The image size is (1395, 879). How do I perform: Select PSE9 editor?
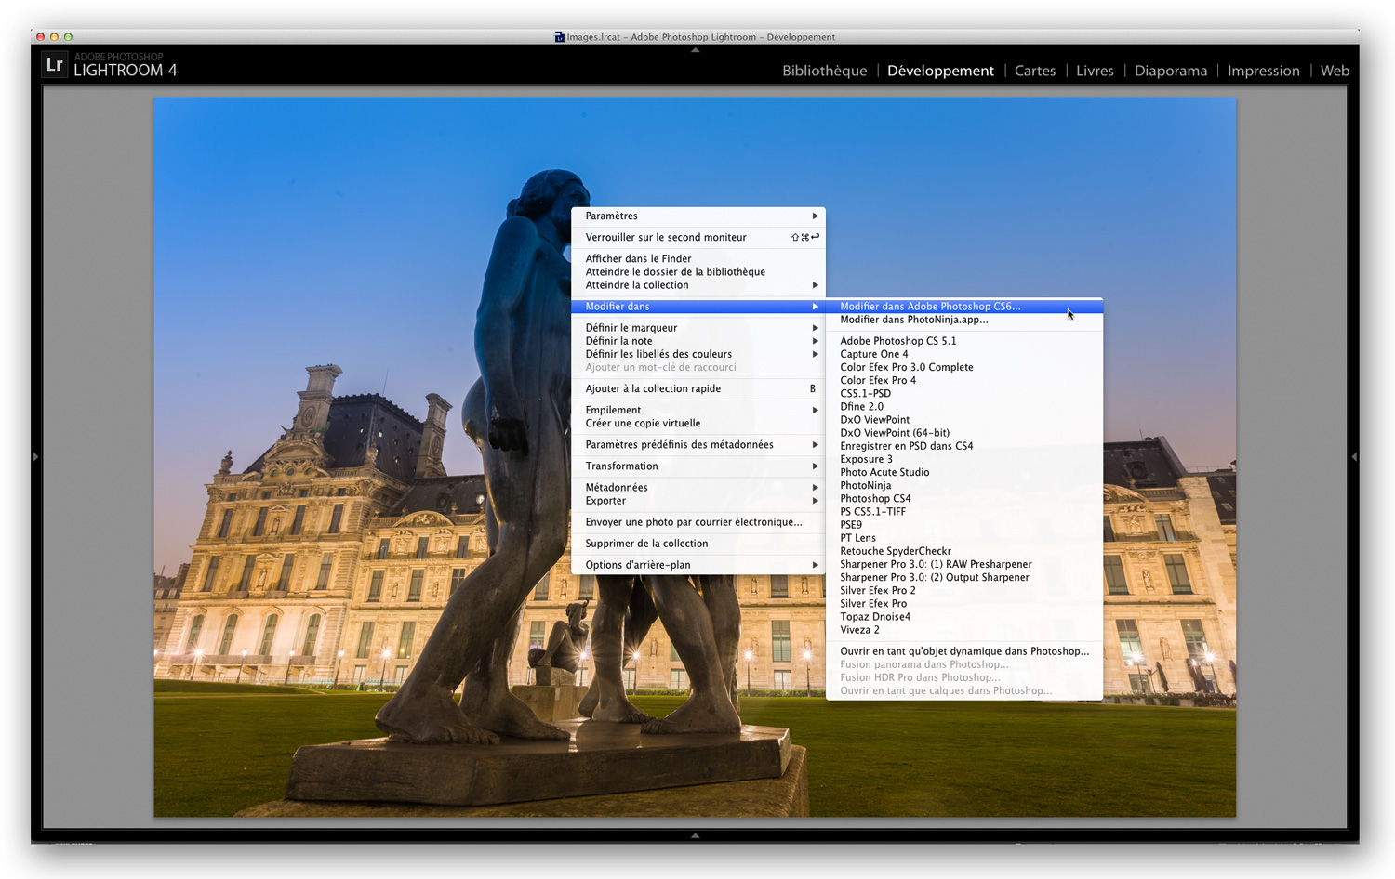tap(964, 524)
